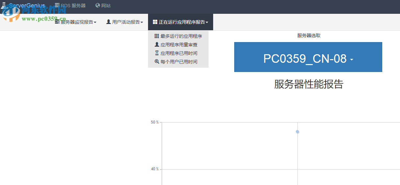Image resolution: width=400 pixels, height=185 pixels.
Task: Click the 正在运行应用程序报告 caret arrow
Action: 207,22
